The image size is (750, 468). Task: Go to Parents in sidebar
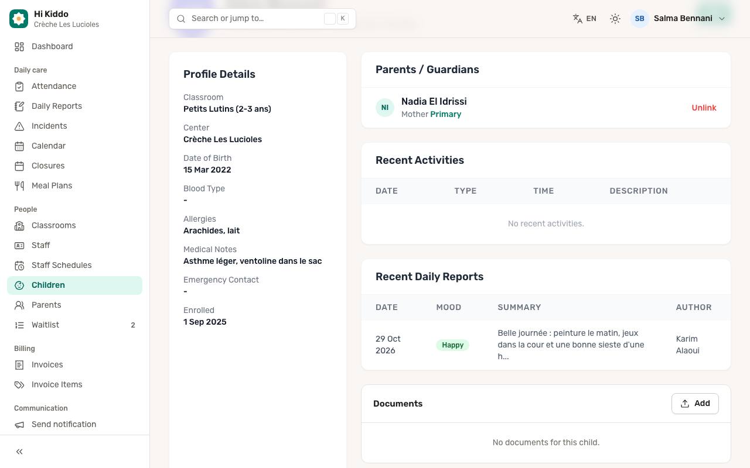74,305
